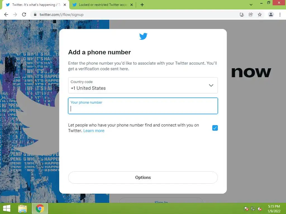The height and width of the screenshot is (214, 286).
Task: Switch to Locked or restricted Twitter account tab
Action: point(103,5)
